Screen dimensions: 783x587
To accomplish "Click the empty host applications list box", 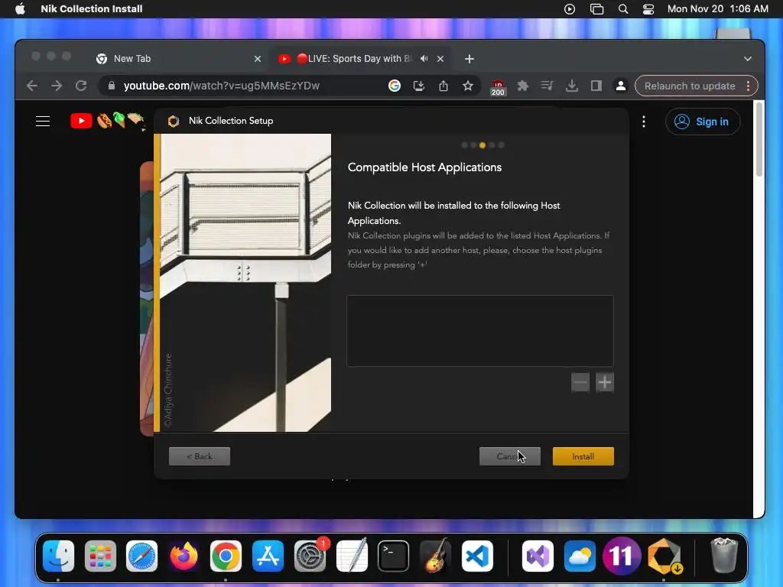I will tap(480, 331).
